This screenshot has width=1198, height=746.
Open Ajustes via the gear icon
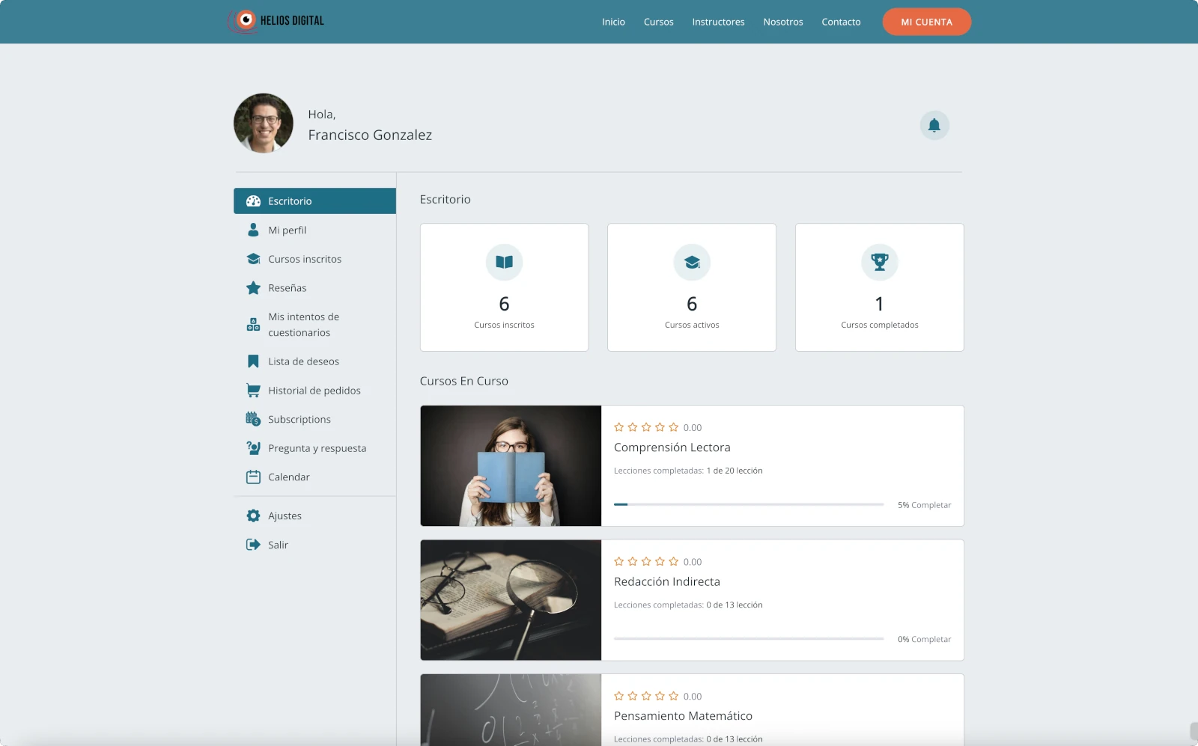(253, 516)
